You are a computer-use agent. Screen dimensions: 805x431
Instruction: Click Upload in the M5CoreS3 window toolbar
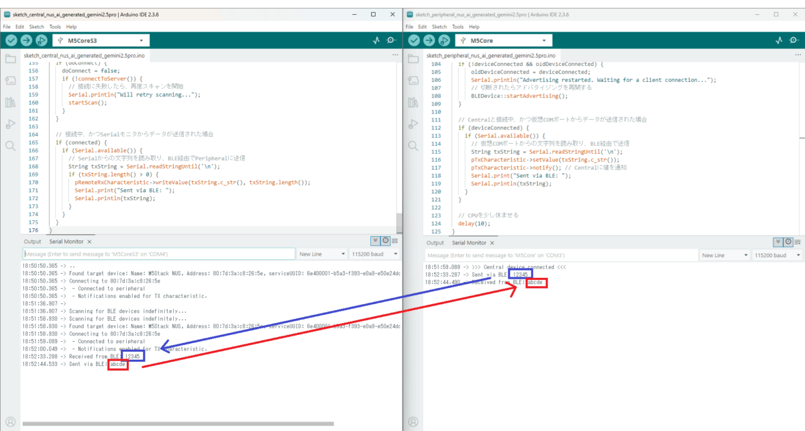(x=26, y=40)
